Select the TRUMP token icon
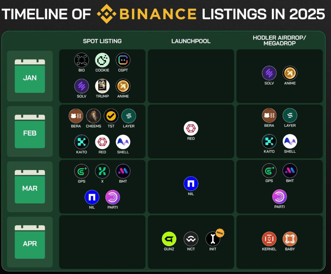This screenshot has height=274, width=331. pyautogui.click(x=102, y=86)
